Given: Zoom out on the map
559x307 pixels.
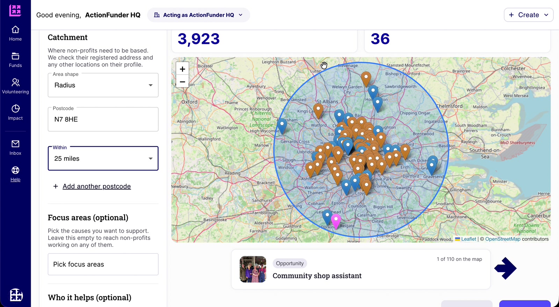Looking at the screenshot, I should tap(182, 81).
